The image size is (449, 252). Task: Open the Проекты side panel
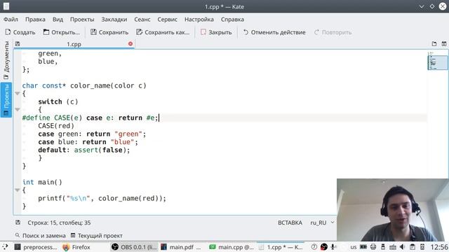pyautogui.click(x=6, y=100)
